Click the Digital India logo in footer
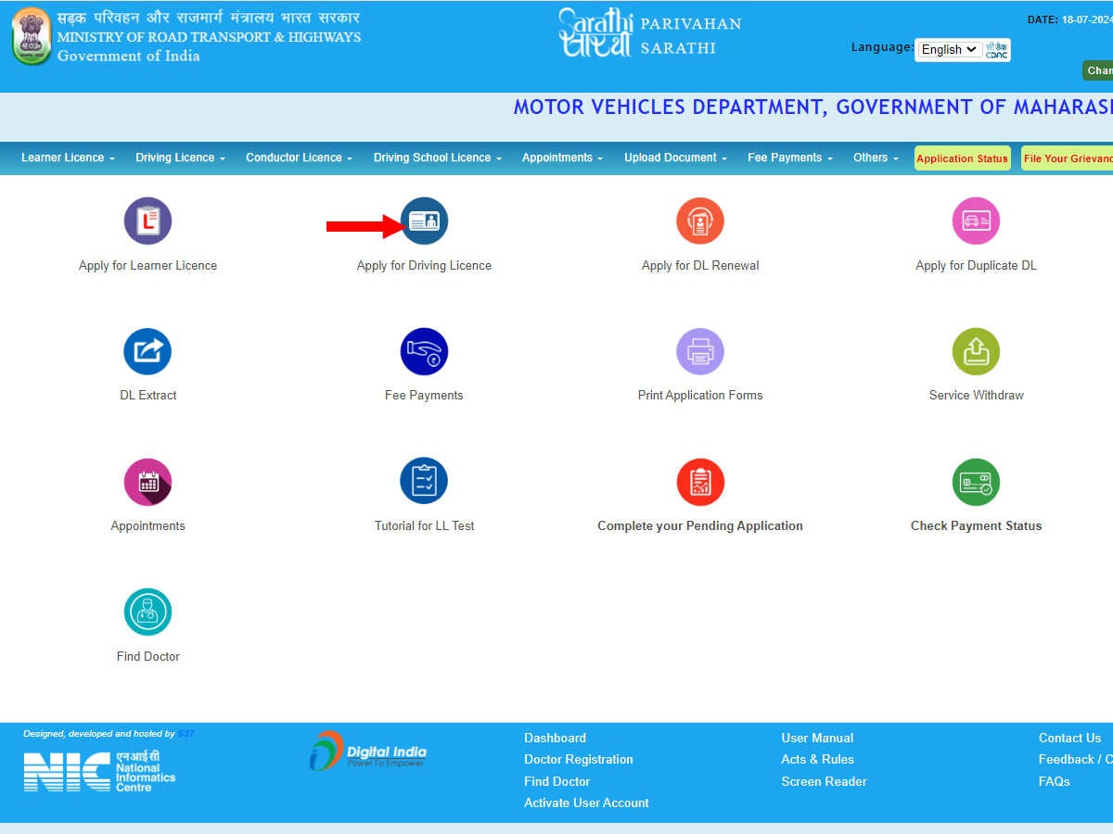 [368, 752]
